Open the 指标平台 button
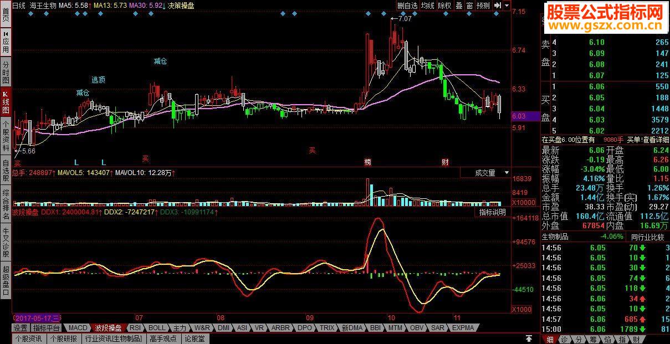Image resolution: width=670 pixels, height=344 pixels. pyautogui.click(x=46, y=328)
